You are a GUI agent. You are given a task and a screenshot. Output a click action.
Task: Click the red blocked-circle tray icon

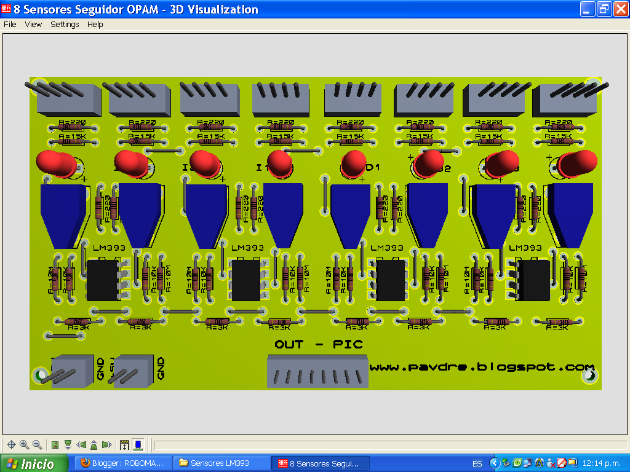pos(561,463)
